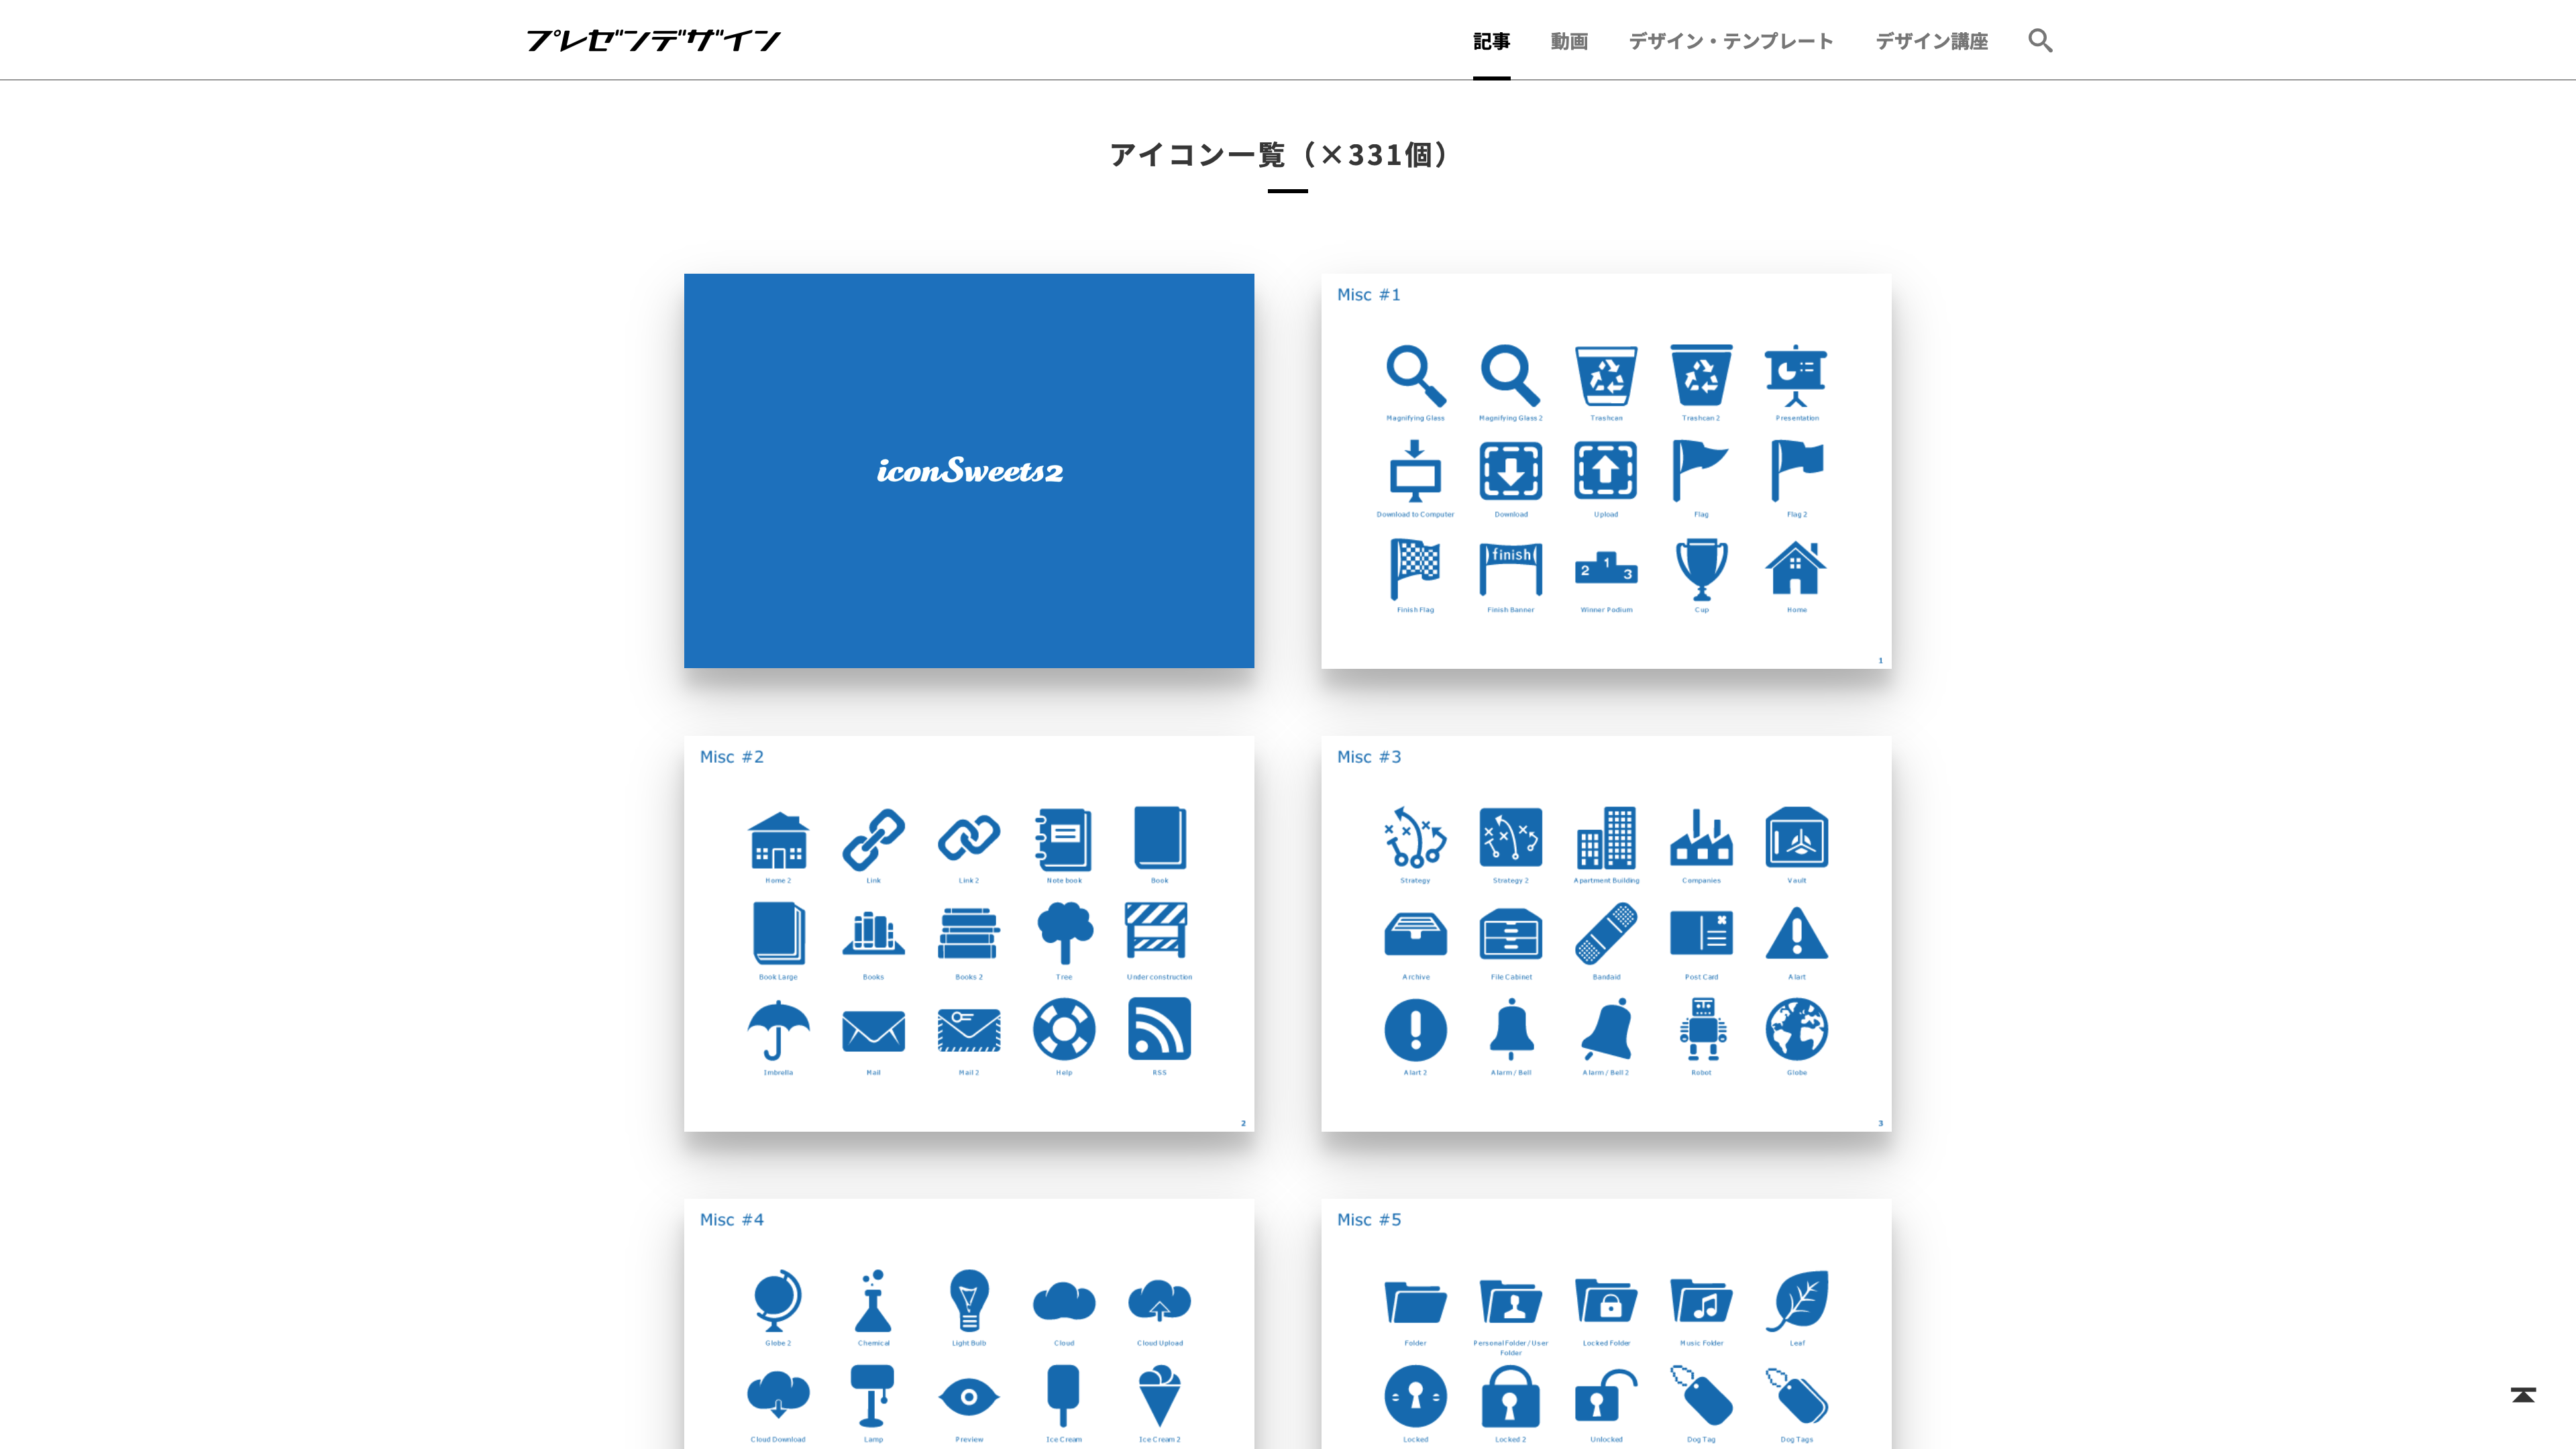2576x1449 pixels.
Task: Click the Alert warning triangle icon
Action: click(1796, 933)
